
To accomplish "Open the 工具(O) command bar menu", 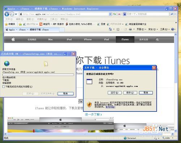I will pos(165,29).
